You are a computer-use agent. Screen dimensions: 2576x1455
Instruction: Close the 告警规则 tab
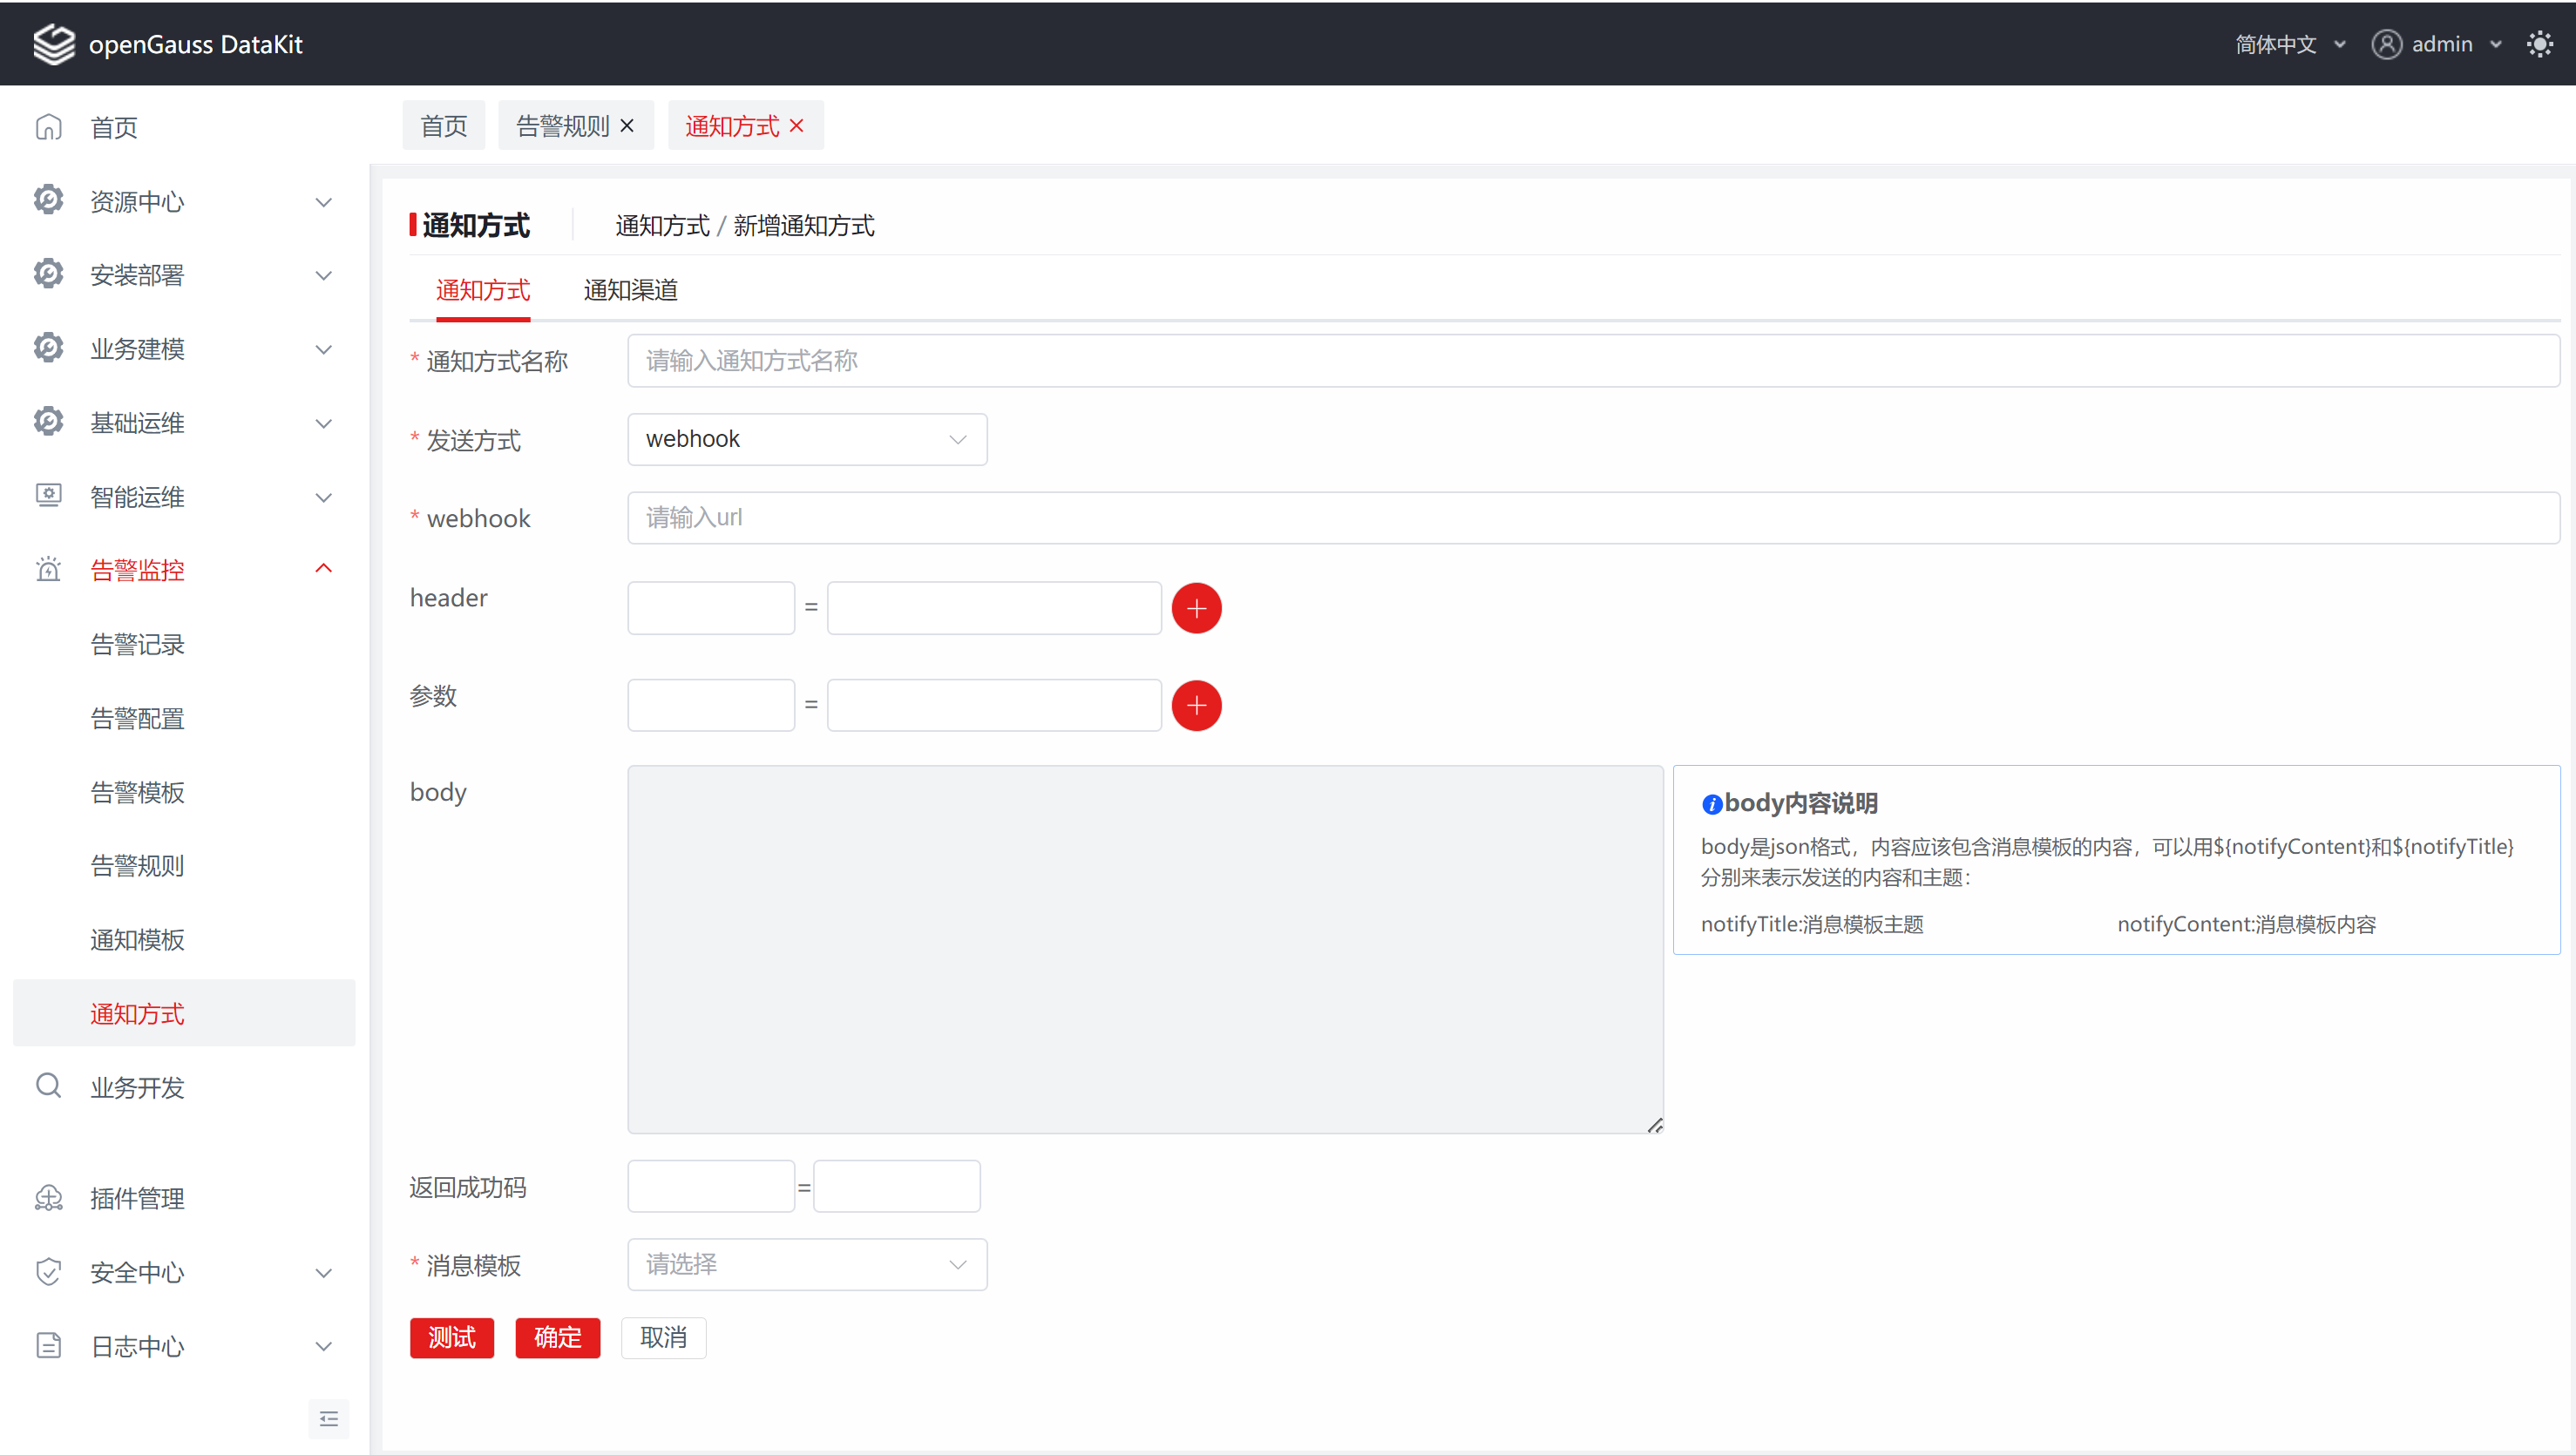coord(627,126)
